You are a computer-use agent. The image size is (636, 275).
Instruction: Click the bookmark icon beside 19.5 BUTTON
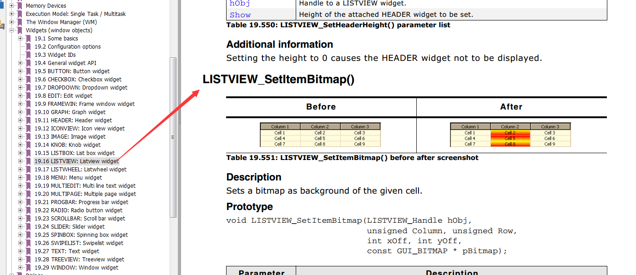pos(28,71)
